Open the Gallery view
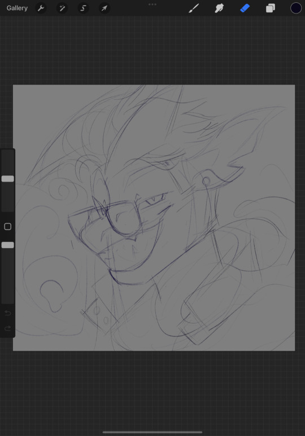Screen dimensions: 305x436 pyautogui.click(x=17, y=8)
